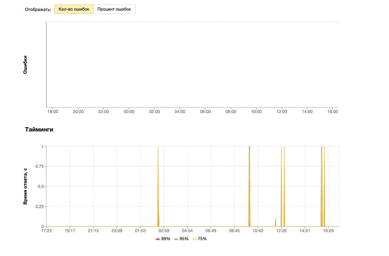Toggle the 75% series in legend
This screenshot has height=256, width=389.
[199, 239]
